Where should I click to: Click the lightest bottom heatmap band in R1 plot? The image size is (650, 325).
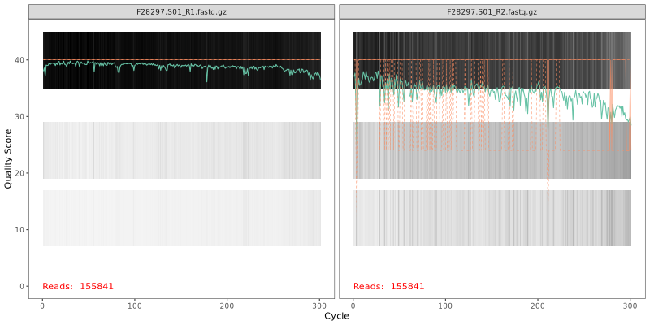(181, 218)
